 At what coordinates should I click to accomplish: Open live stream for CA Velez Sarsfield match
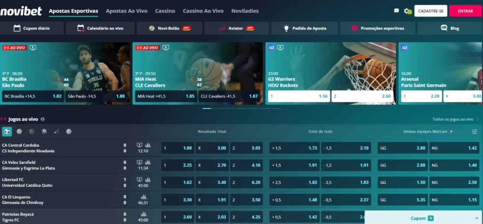[x=140, y=162]
